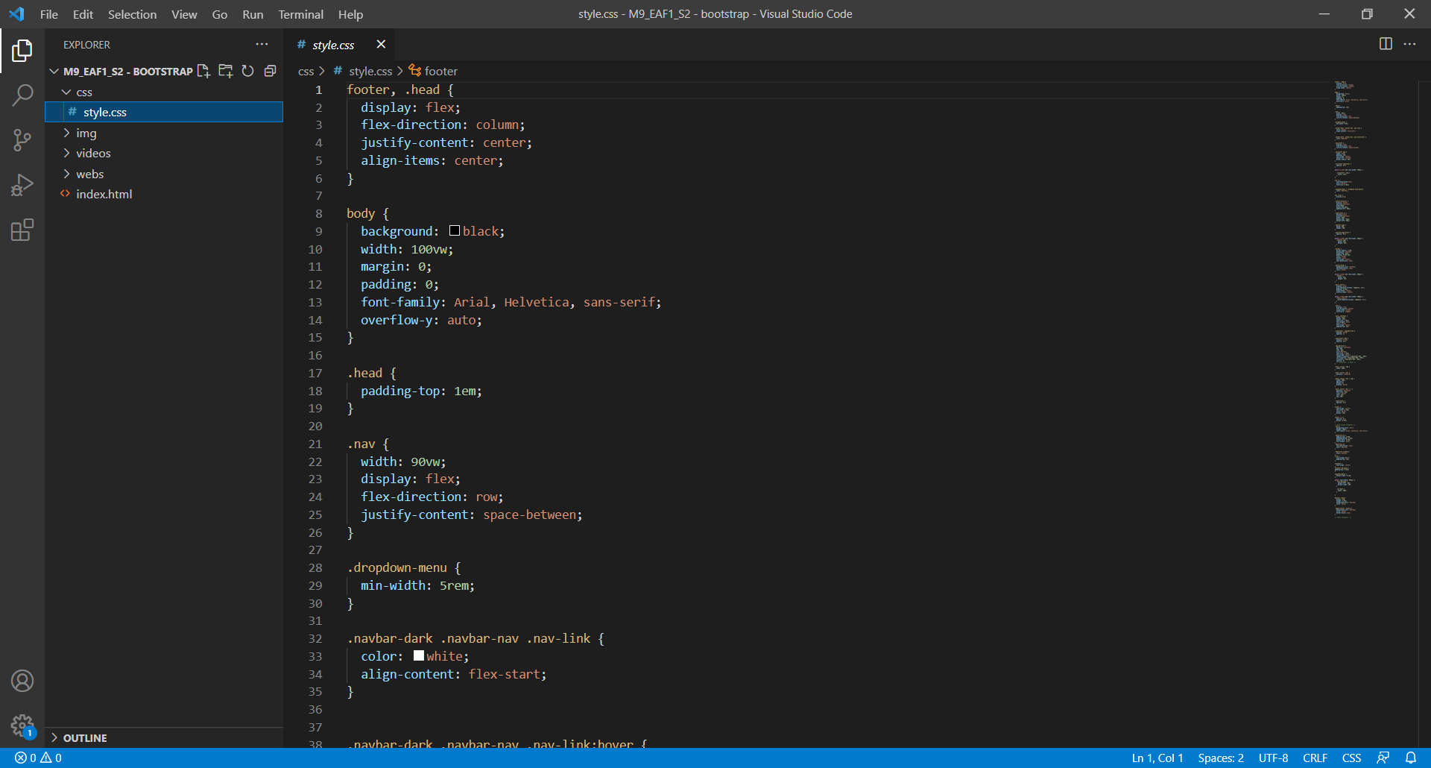Click the Spaces: 2 indentation setting
The width and height of the screenshot is (1431, 768).
1220,758
